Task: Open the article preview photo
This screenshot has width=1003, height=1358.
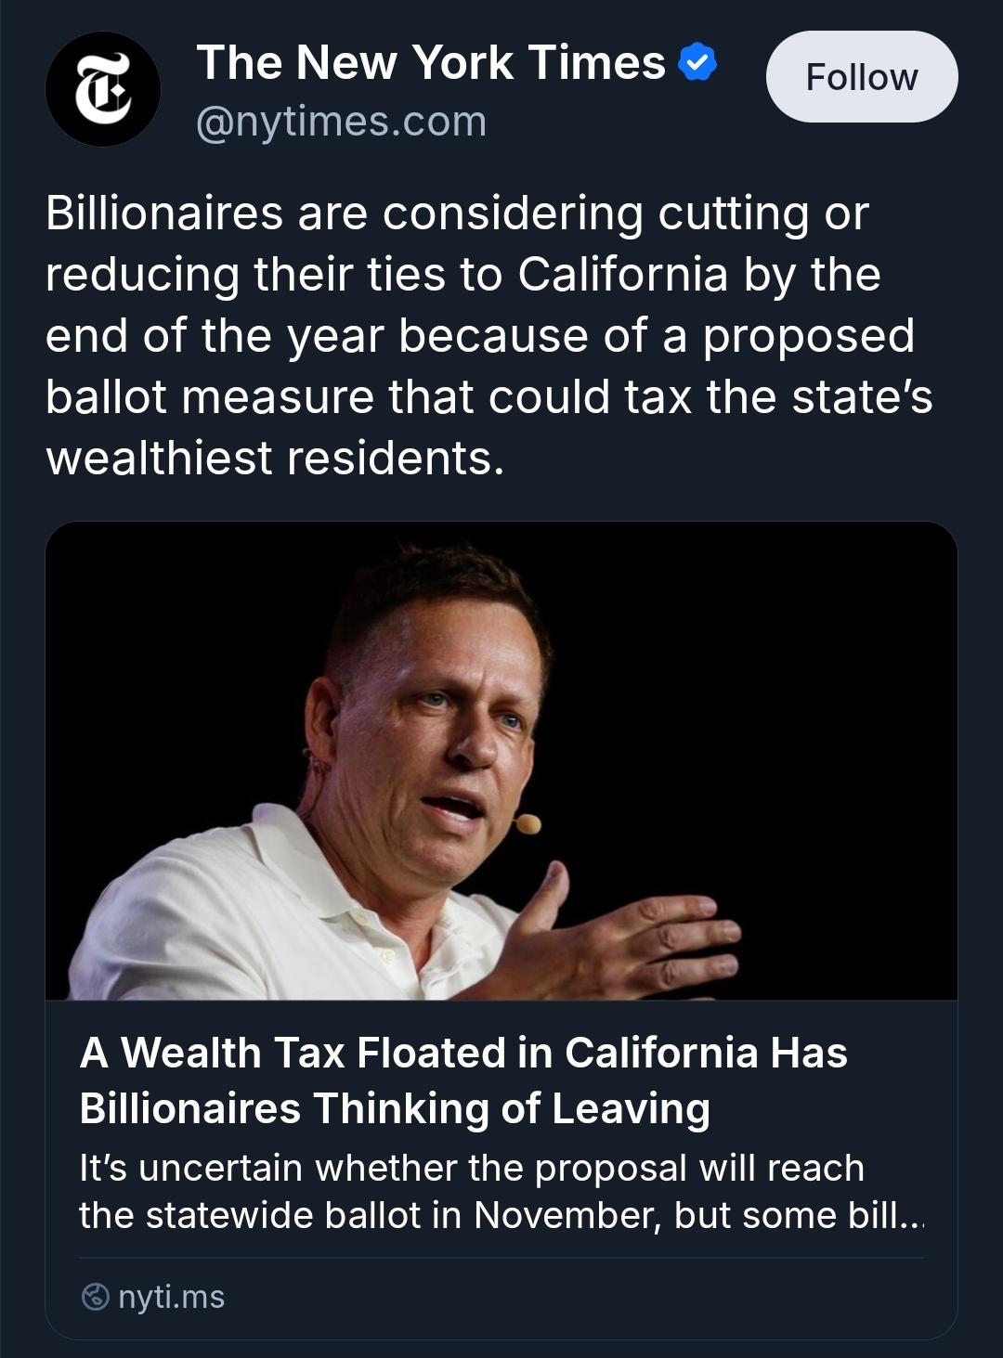Action: point(501,760)
